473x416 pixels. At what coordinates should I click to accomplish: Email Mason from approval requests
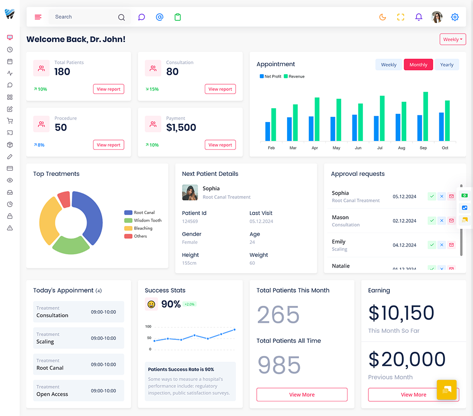(451, 221)
